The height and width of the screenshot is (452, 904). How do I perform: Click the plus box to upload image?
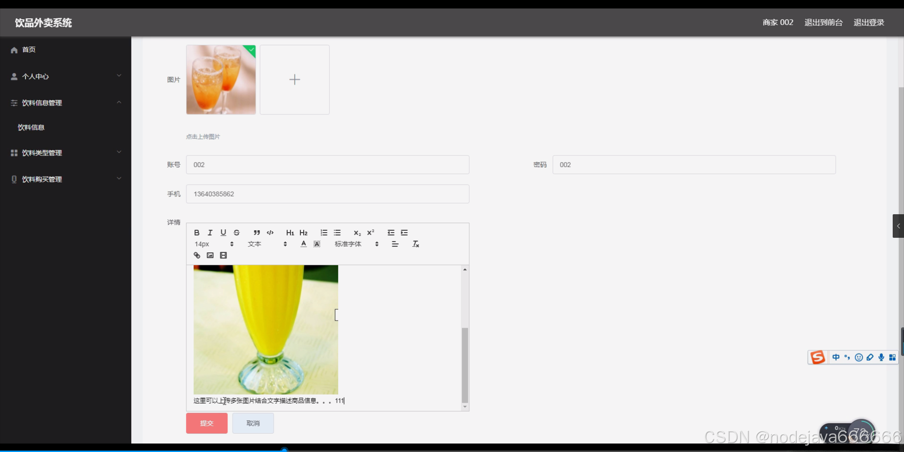pyautogui.click(x=295, y=80)
